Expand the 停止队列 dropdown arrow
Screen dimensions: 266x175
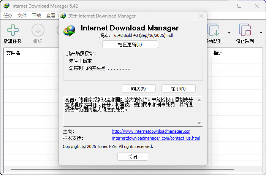261,33
